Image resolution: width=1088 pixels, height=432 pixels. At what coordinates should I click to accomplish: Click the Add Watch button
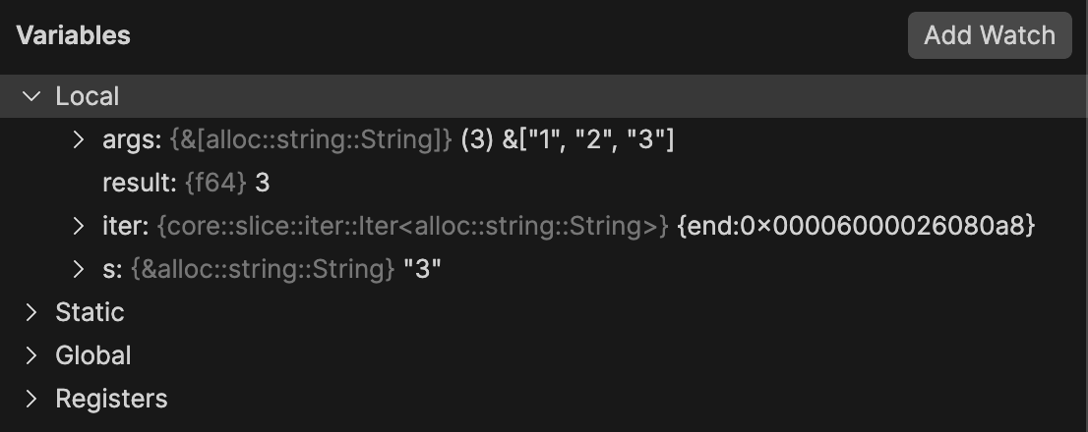click(x=989, y=35)
